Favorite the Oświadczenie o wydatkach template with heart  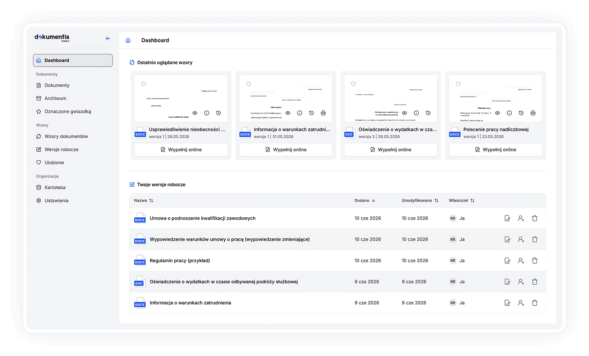pyautogui.click(x=353, y=84)
